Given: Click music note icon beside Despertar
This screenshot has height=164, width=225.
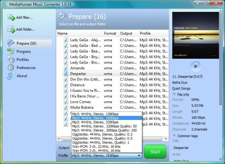Looking at the screenshot, I should click(x=66, y=73).
